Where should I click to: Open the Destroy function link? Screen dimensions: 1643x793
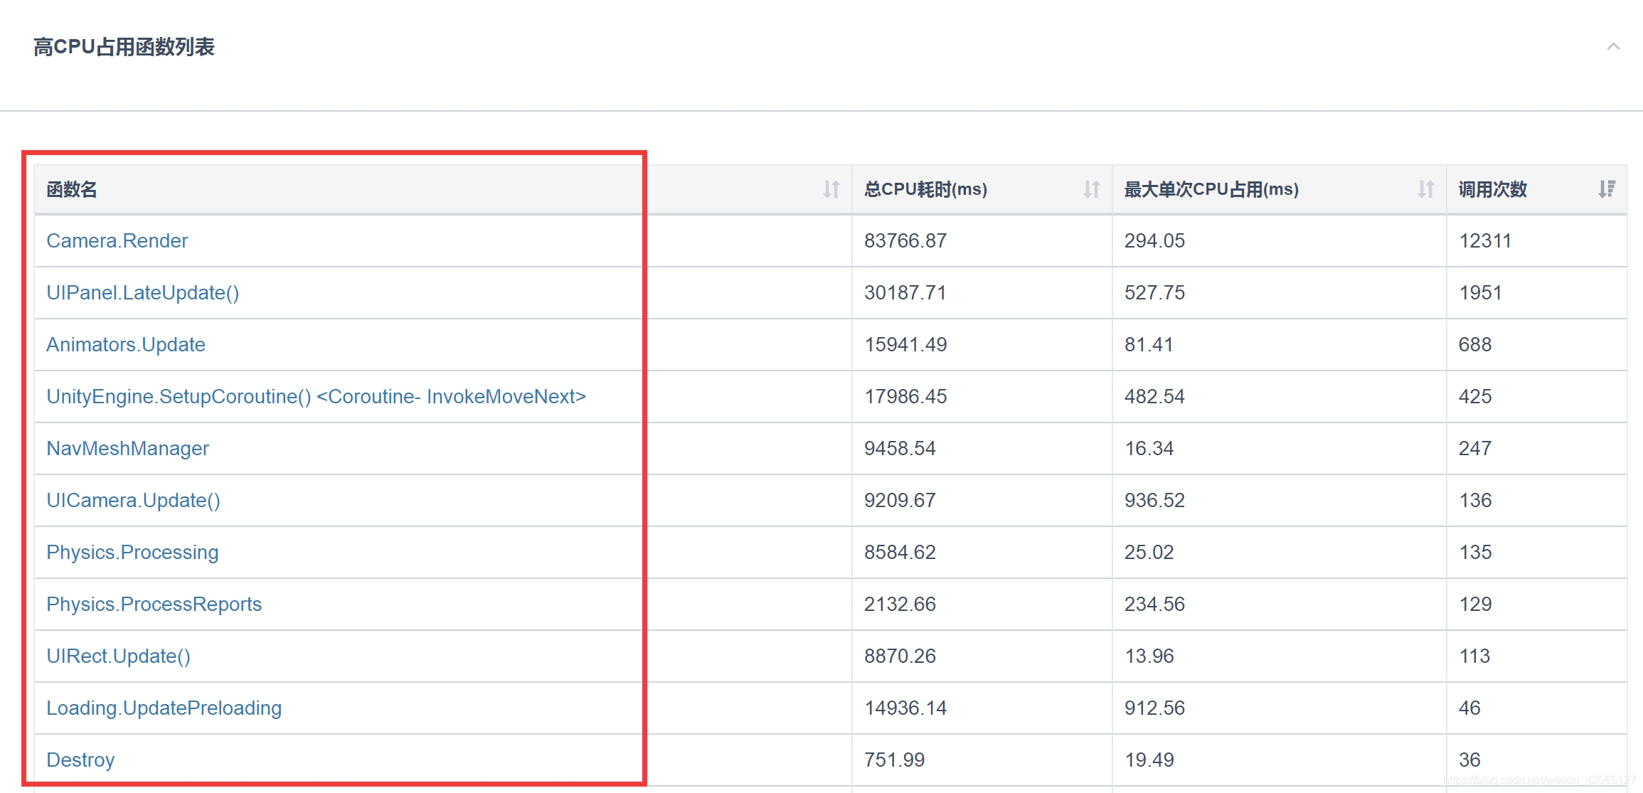[80, 760]
